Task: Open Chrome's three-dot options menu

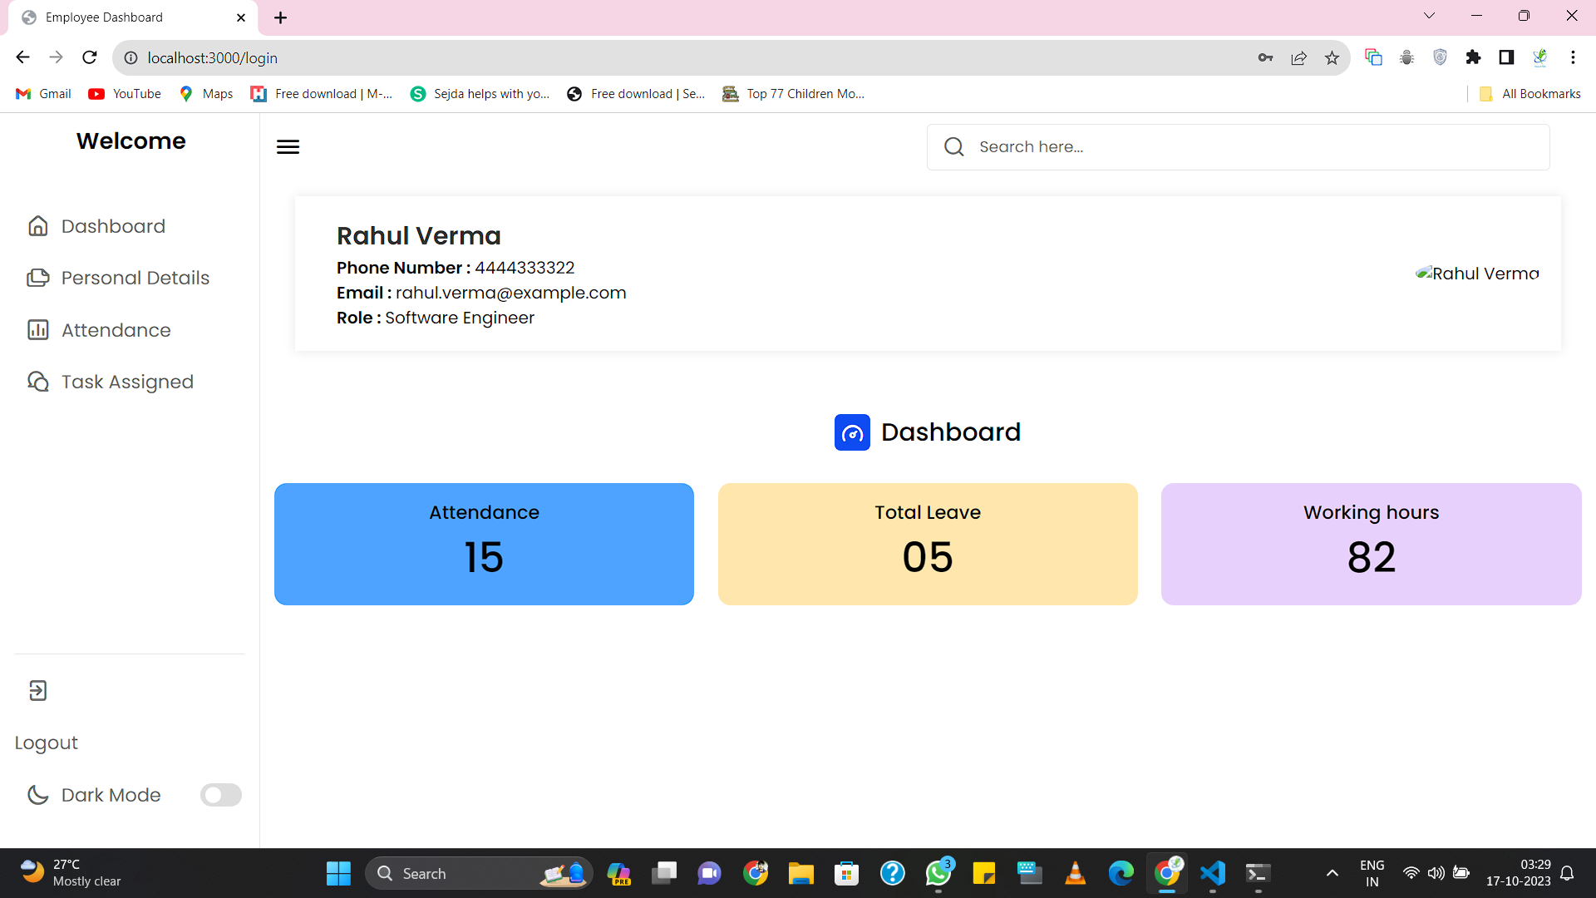Action: coord(1573,57)
